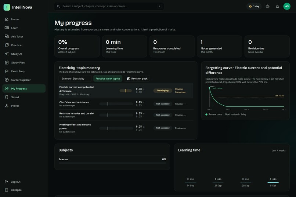The width and height of the screenshot is (296, 197).
Task: Click the Developing status badge
Action: pos(163,91)
